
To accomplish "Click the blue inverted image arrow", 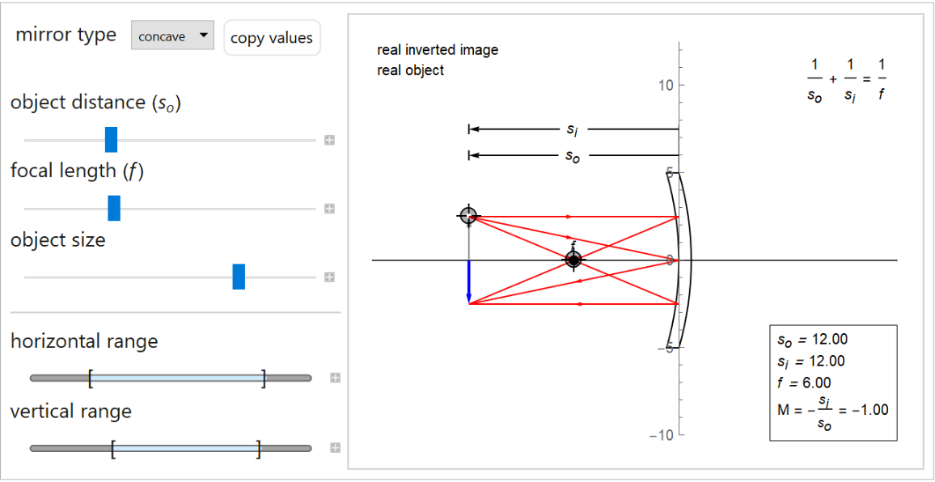I will click(x=468, y=281).
